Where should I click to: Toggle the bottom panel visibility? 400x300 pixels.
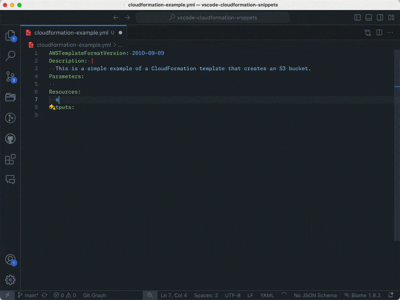click(x=368, y=18)
